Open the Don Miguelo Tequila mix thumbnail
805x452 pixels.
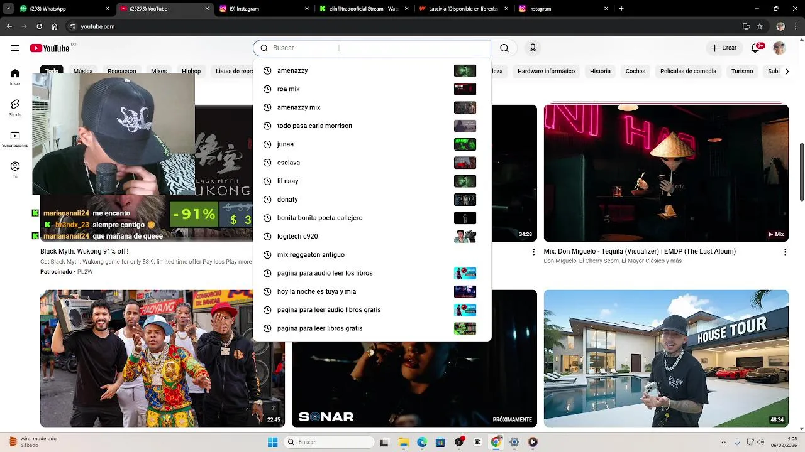click(666, 173)
